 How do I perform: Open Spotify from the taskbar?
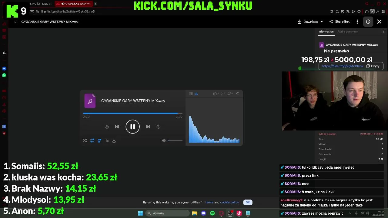[212, 213]
